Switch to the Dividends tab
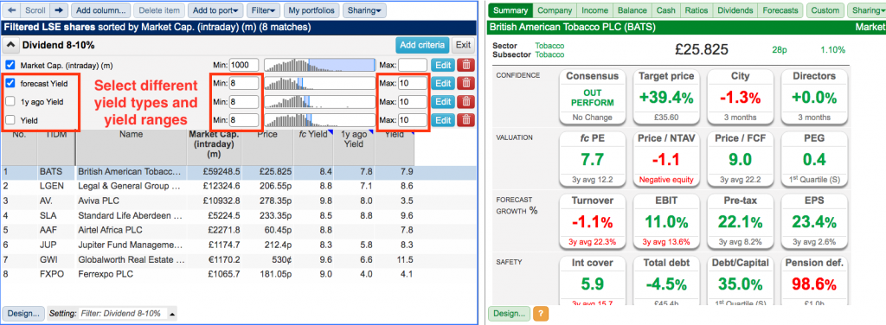Image resolution: width=886 pixels, height=325 pixels. (x=735, y=10)
